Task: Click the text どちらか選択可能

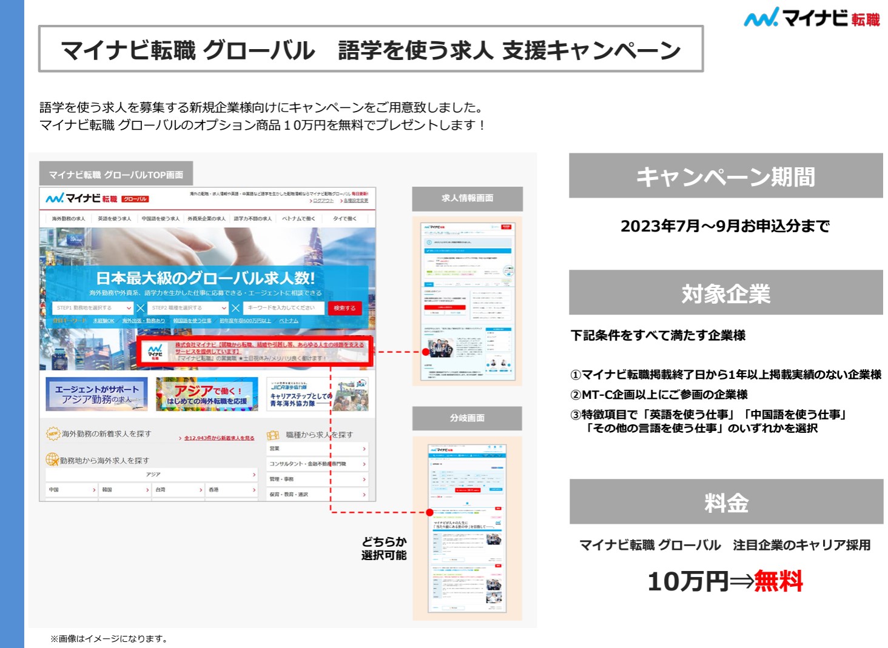Action: pyautogui.click(x=384, y=549)
